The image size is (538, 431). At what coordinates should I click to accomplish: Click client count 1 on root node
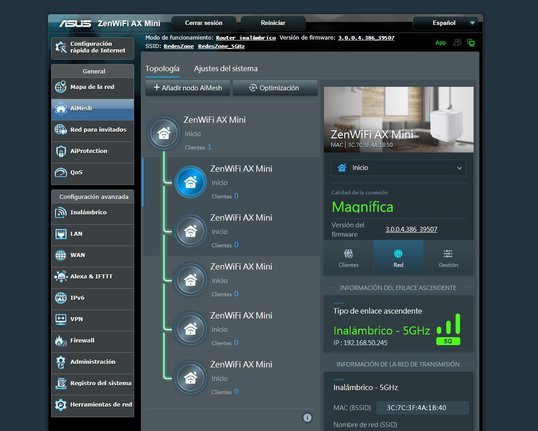click(210, 147)
